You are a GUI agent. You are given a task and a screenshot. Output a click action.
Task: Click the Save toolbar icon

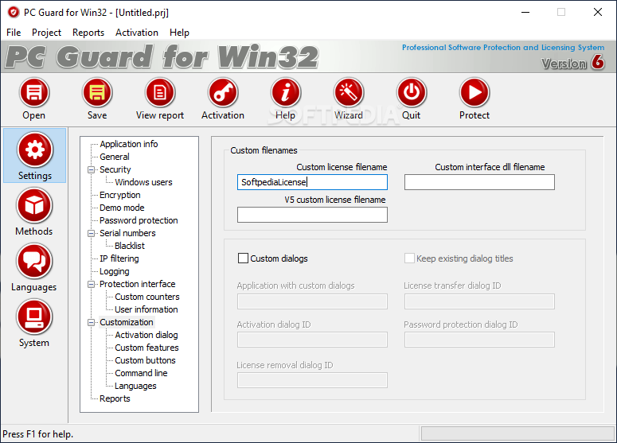click(97, 93)
